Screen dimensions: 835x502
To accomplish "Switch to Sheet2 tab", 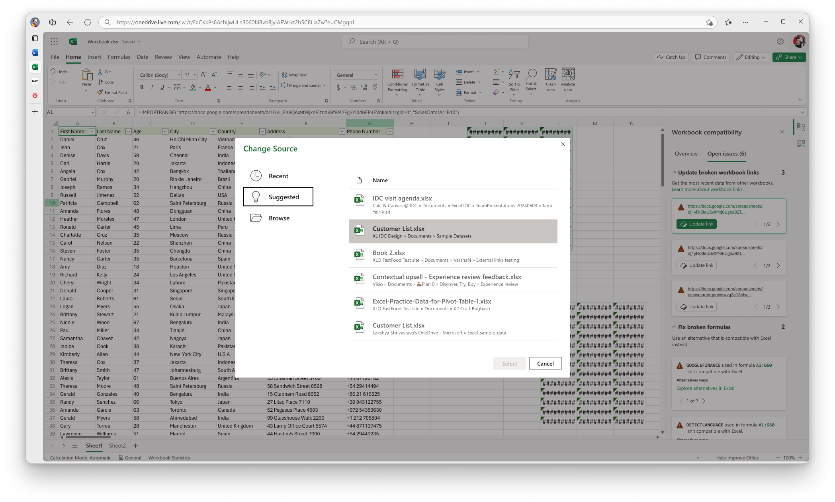I will tap(117, 446).
